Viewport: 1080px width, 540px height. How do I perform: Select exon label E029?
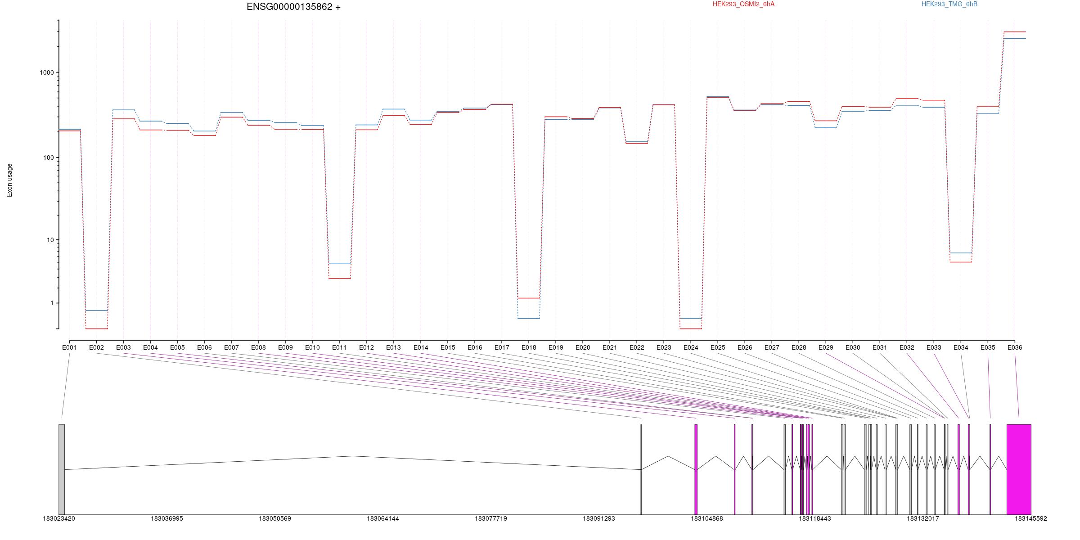[826, 347]
